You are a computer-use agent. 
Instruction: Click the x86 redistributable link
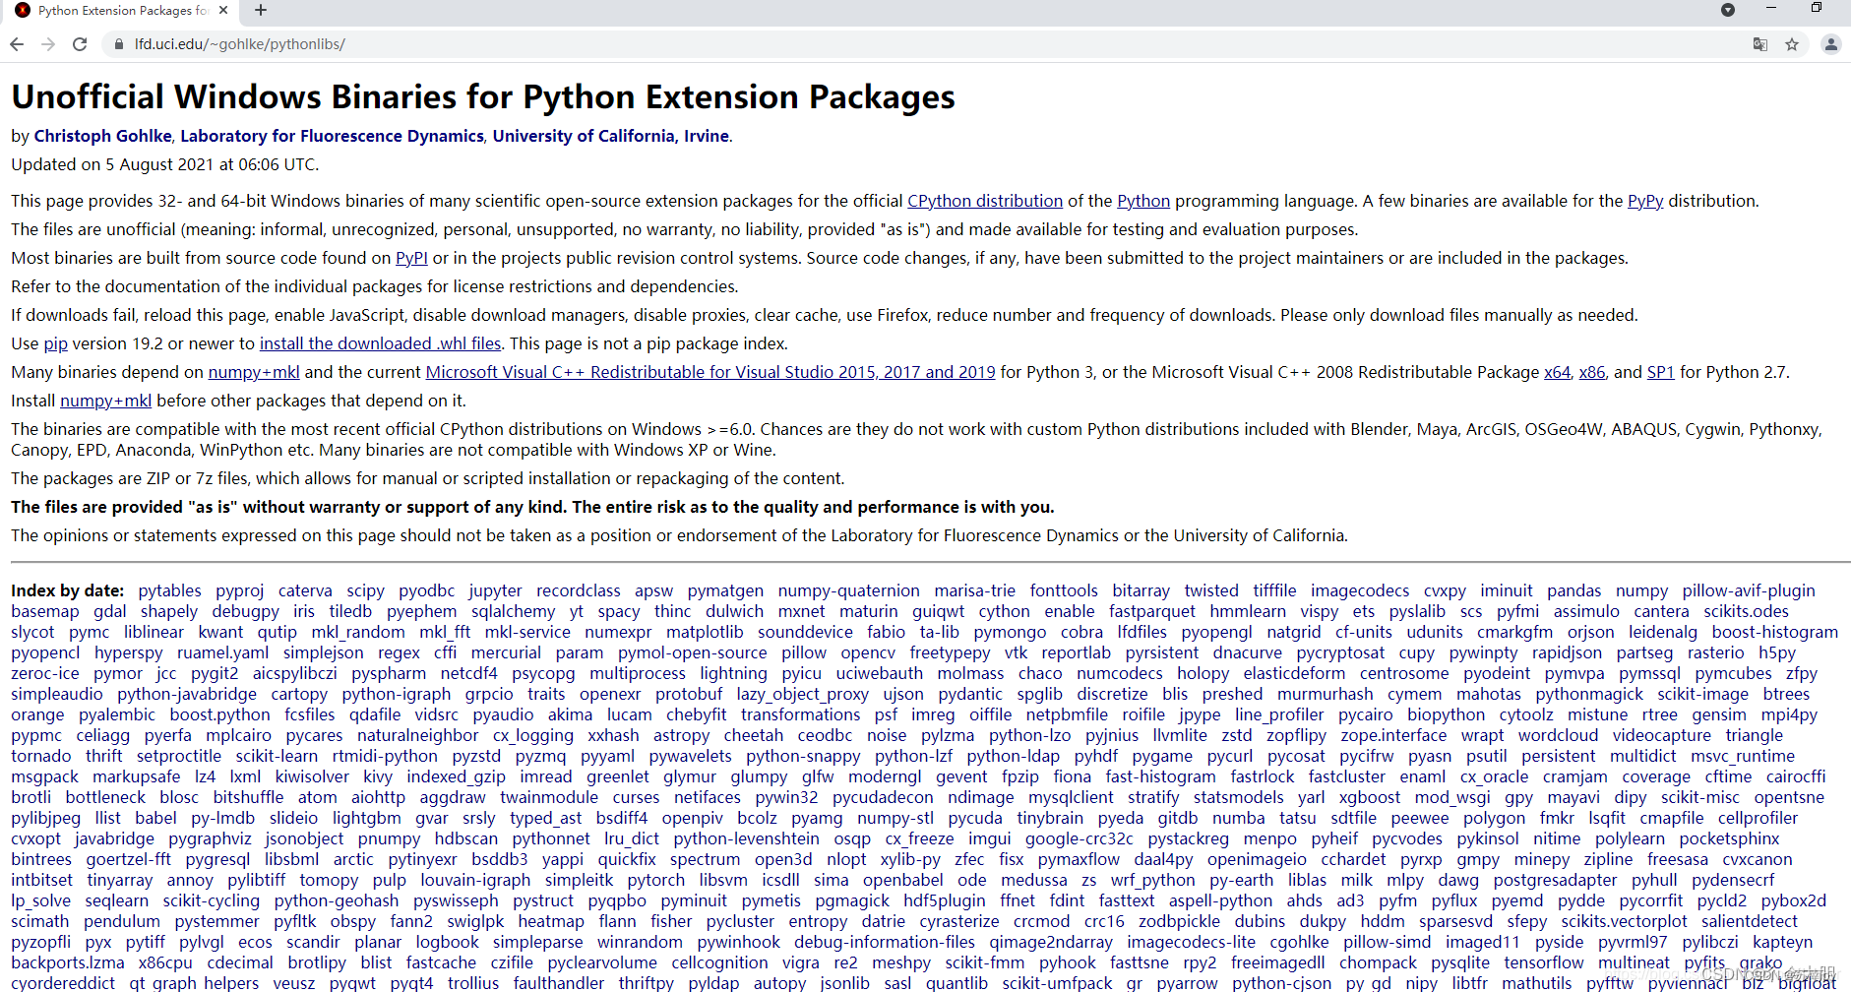coord(1592,372)
